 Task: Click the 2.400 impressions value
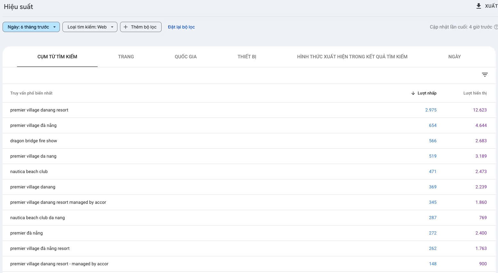[x=481, y=233]
